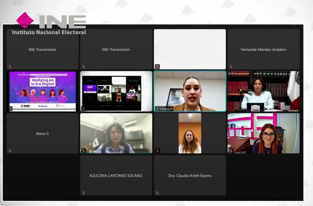Select the Dra. Claudia Arlett Espino tile

pyautogui.click(x=190, y=175)
